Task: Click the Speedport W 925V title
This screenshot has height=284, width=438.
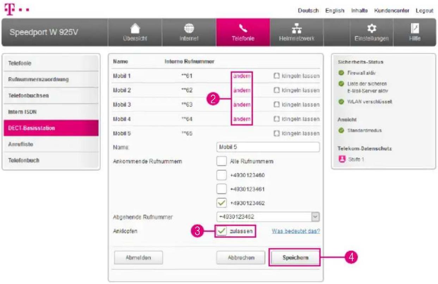Action: click(x=44, y=33)
